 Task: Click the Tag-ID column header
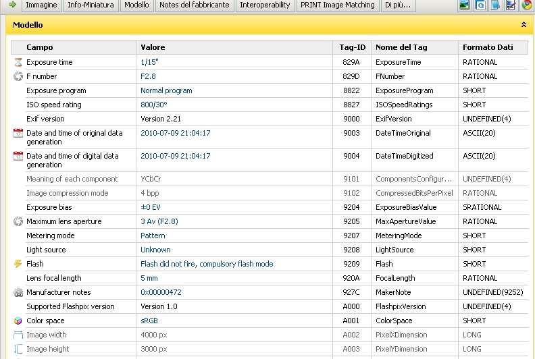353,47
